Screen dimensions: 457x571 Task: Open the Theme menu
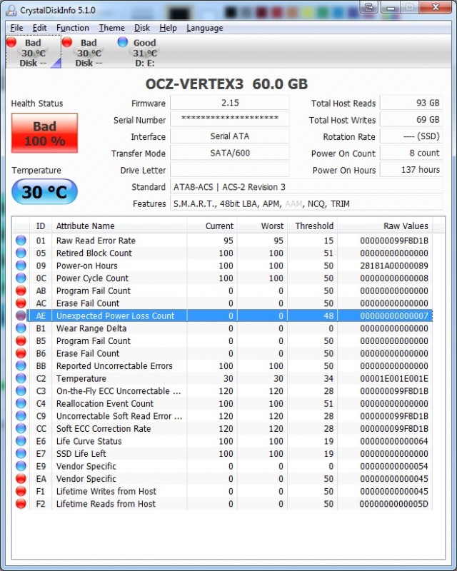pos(111,28)
